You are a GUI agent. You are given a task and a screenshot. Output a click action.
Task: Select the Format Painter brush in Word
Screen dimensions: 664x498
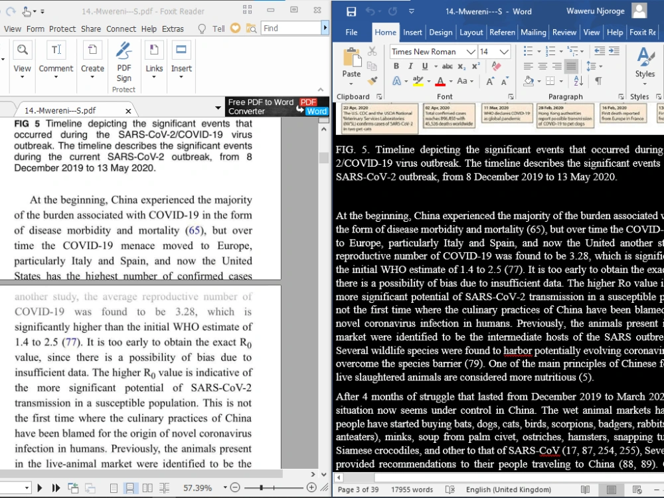(x=372, y=81)
